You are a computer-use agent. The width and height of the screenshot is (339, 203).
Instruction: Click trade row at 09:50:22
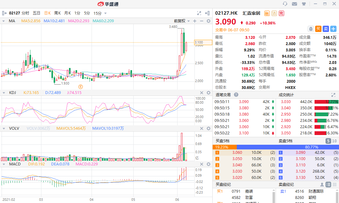tap(245, 133)
